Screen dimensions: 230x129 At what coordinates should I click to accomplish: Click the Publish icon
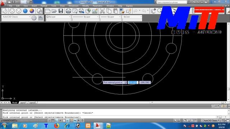point(82,11)
